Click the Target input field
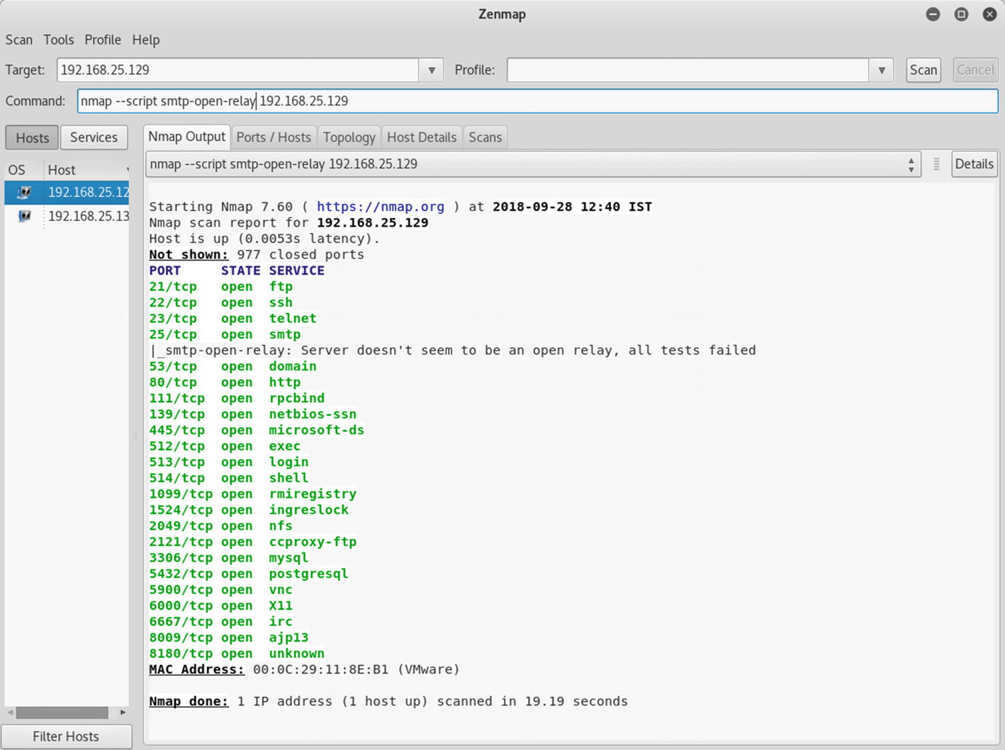 (x=238, y=70)
